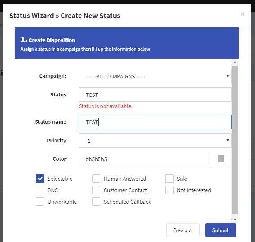Open the Campaign dropdown
This screenshot has height=242, width=255.
(x=155, y=76)
